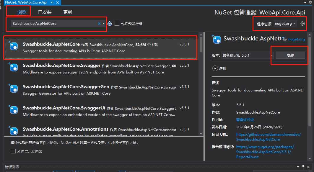Click the error list panel title
This screenshot has height=172, width=314.
click(12, 167)
